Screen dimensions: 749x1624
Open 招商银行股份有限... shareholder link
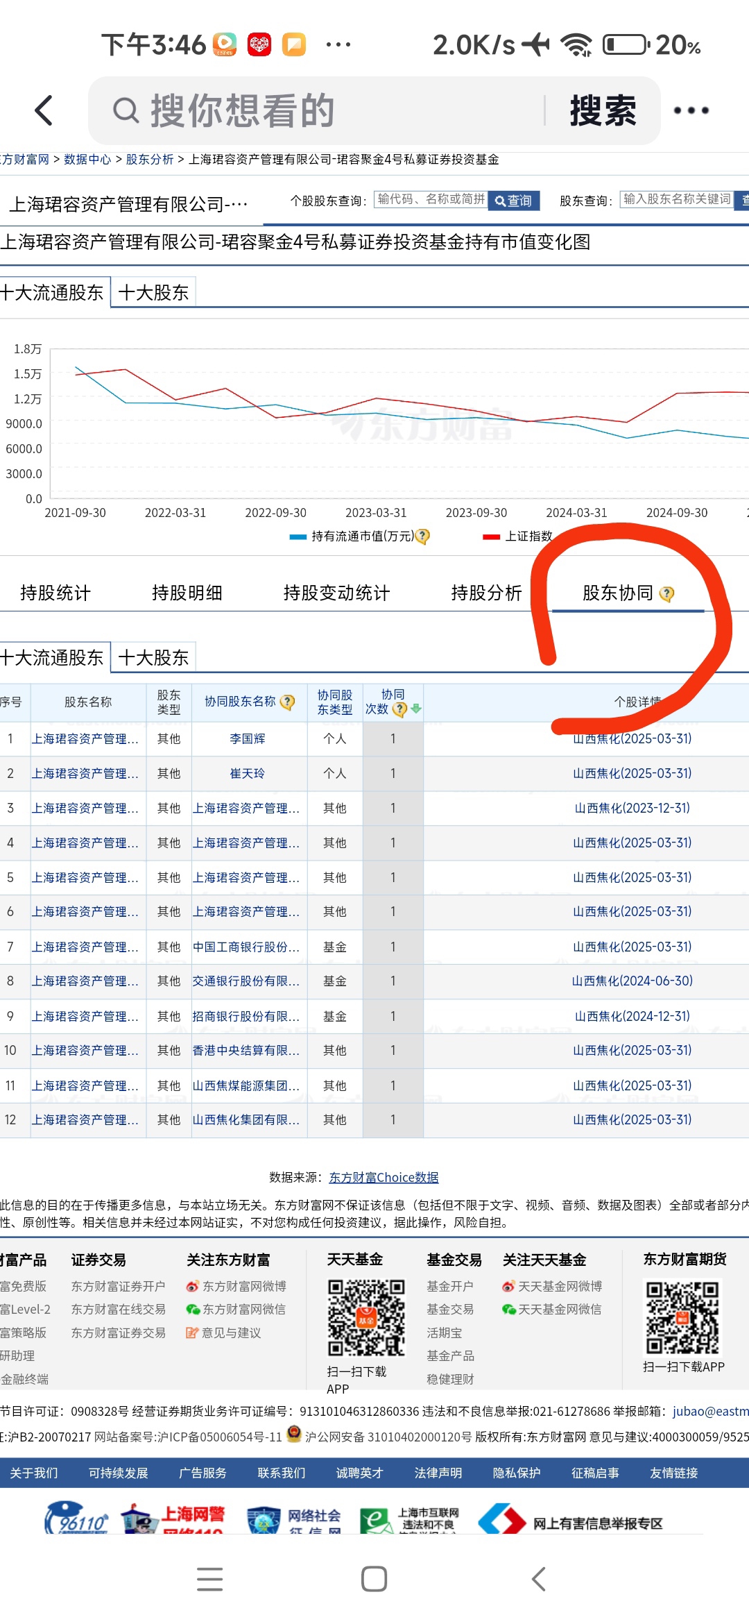coord(246,1016)
